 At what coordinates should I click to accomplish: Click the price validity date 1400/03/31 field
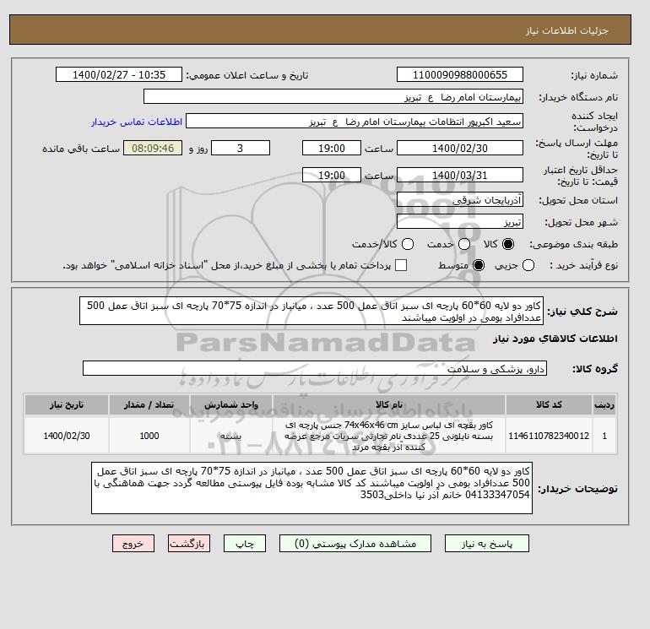[460, 175]
